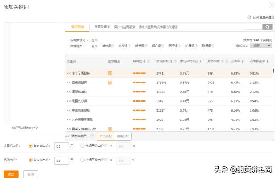Select 自定义出价 radio for 移动出价

tap(30, 160)
